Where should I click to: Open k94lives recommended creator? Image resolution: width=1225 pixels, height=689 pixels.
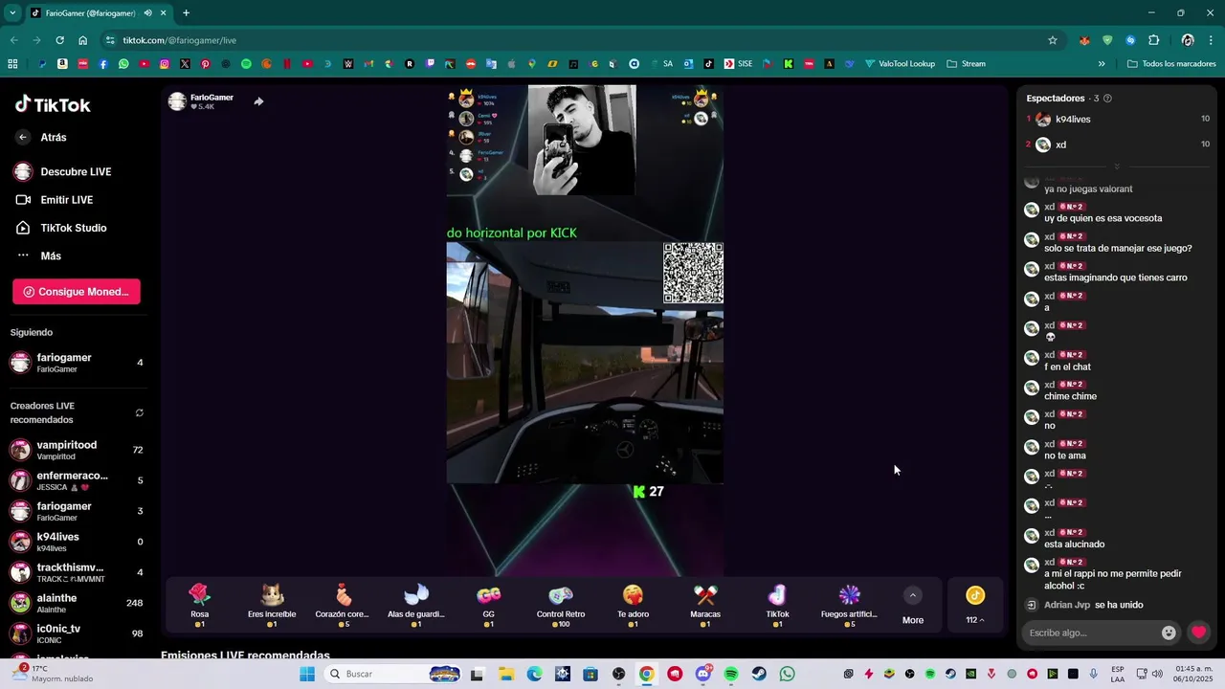[77, 542]
